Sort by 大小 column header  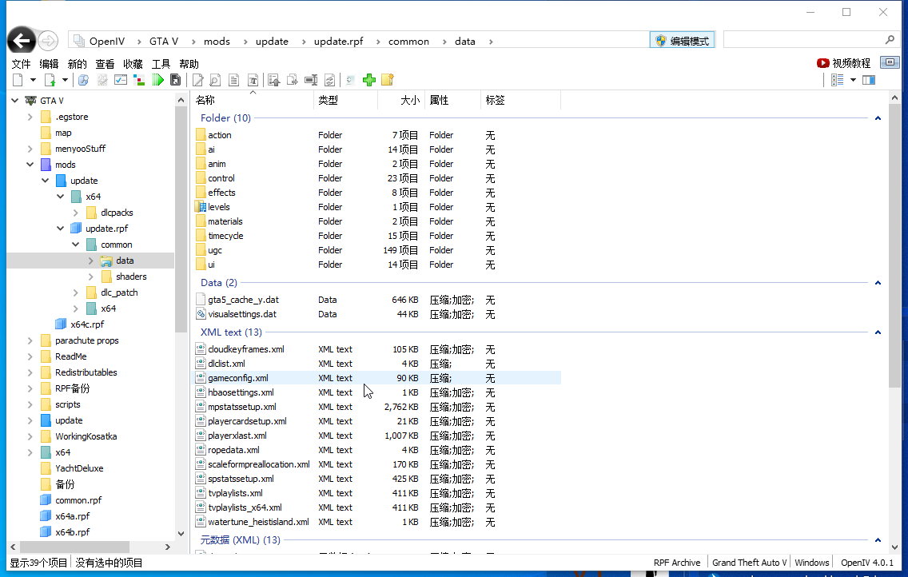tap(400, 100)
